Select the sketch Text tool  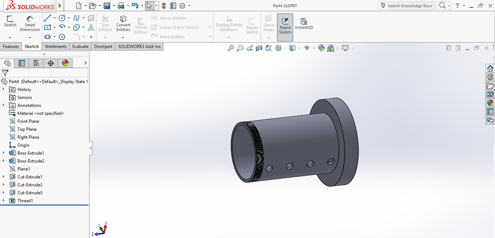pos(91,27)
